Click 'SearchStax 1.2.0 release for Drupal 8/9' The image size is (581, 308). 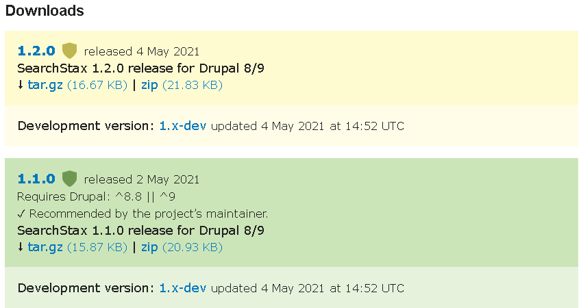click(x=141, y=68)
